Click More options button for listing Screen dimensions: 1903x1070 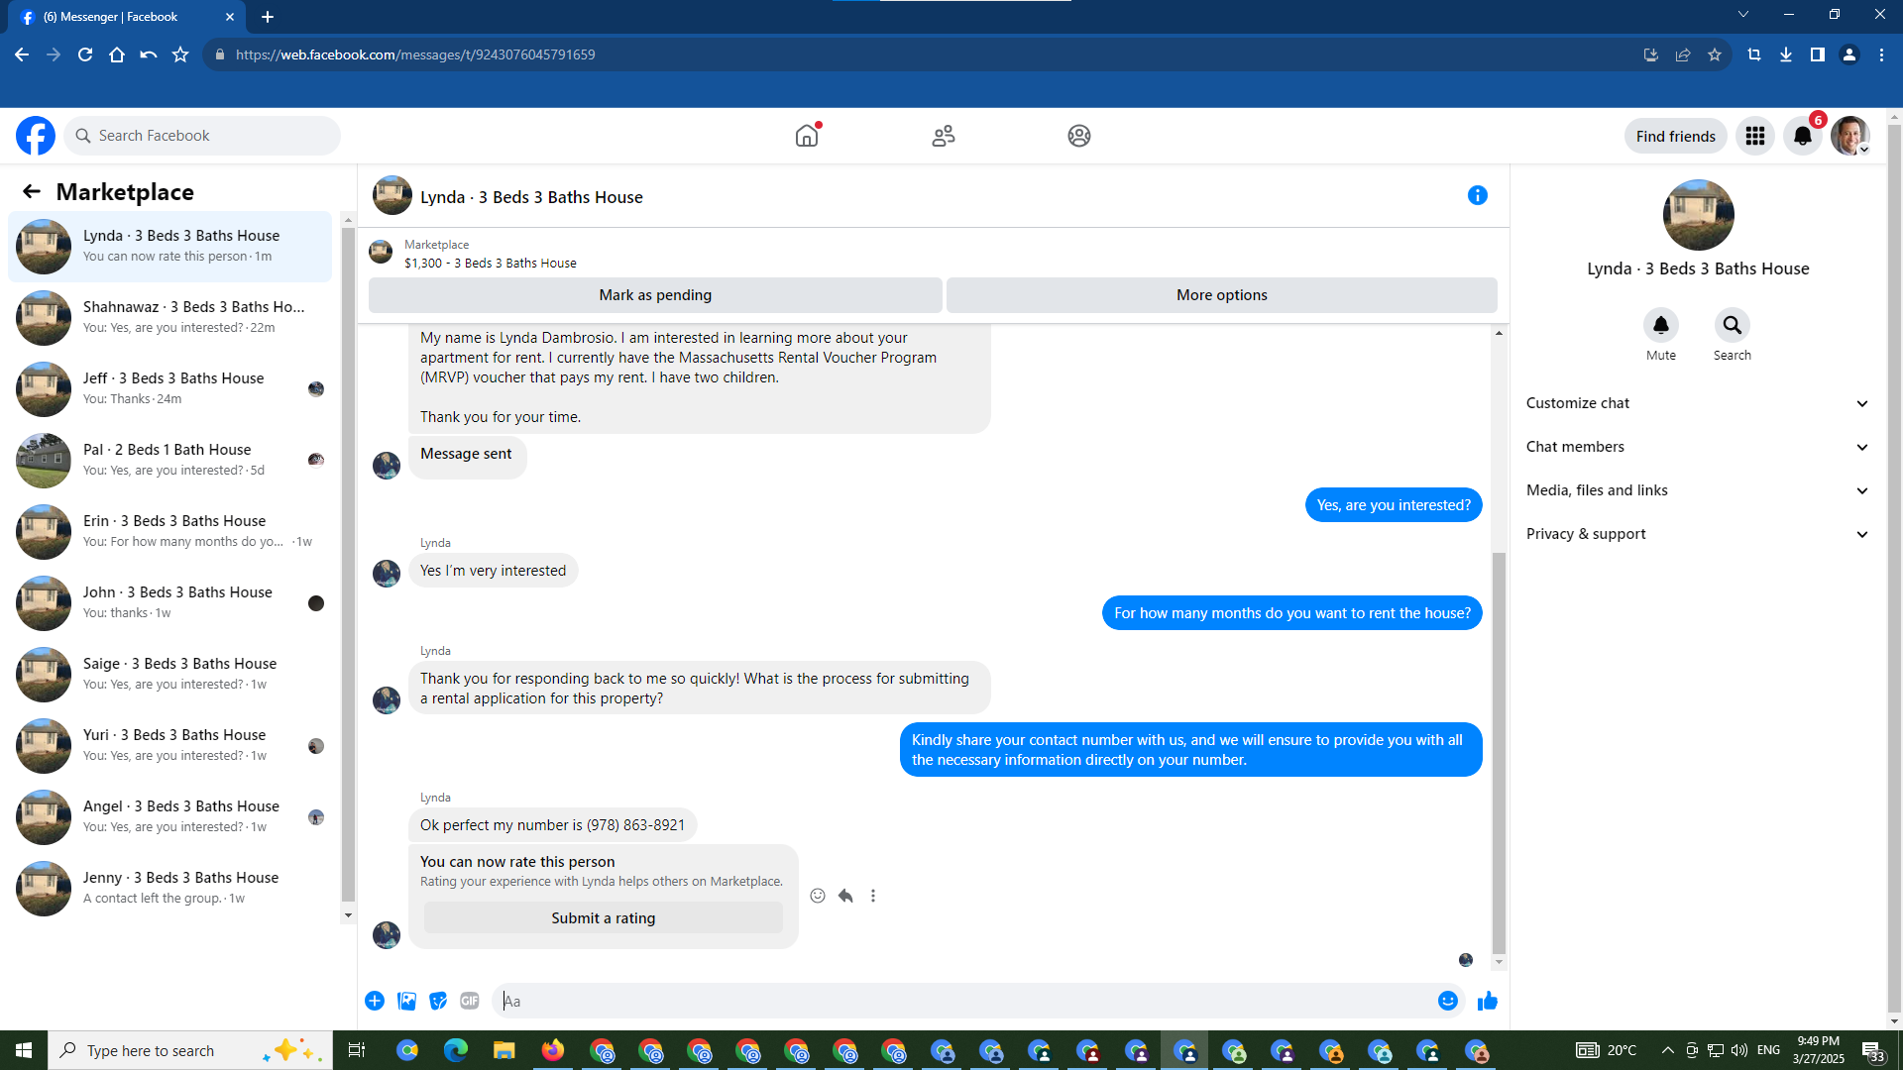point(1222,295)
